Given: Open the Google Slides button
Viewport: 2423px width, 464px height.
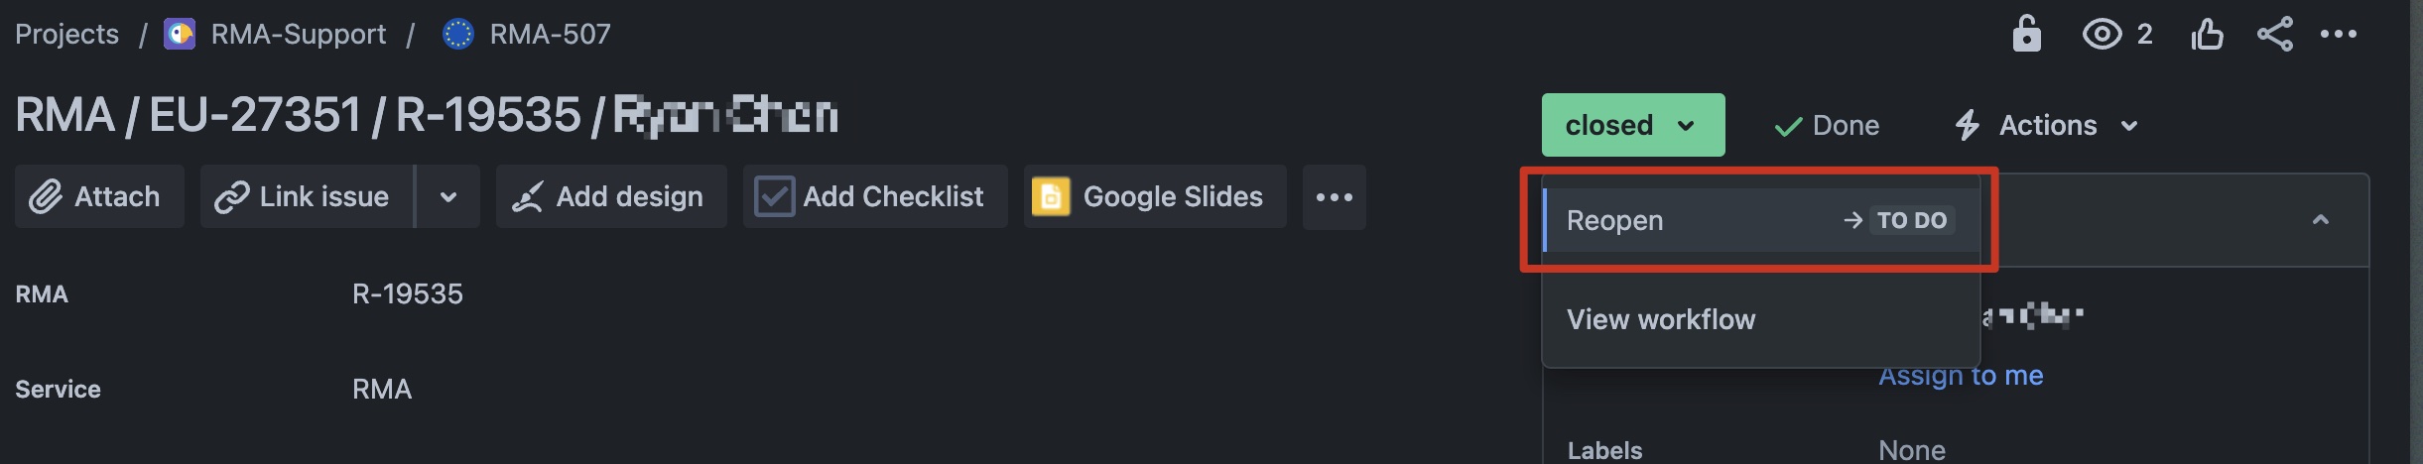Looking at the screenshot, I should pos(1155,196).
